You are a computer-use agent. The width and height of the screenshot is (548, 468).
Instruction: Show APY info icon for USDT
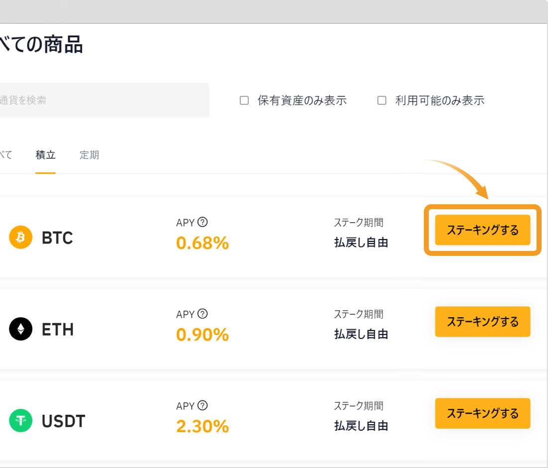tap(202, 405)
